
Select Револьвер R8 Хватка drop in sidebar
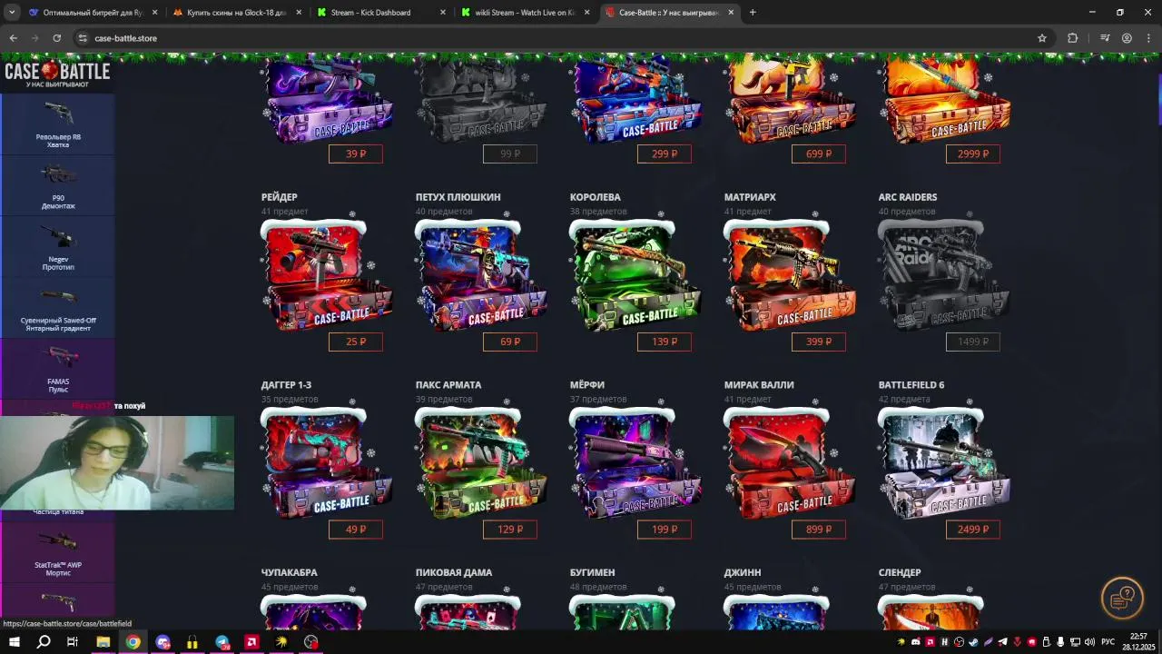(58, 124)
